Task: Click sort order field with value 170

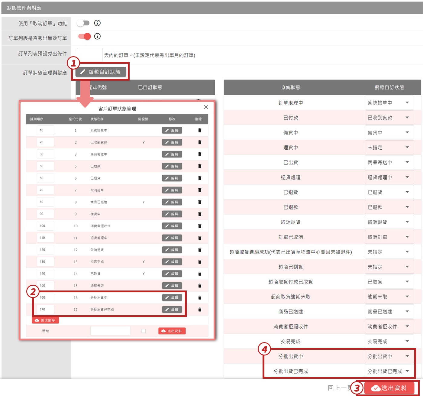Action: (45, 309)
